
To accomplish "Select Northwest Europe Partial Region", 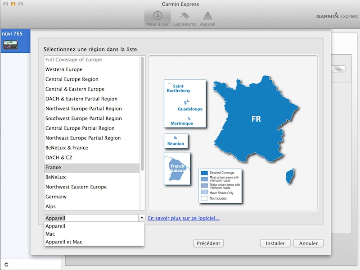I will pos(92,109).
